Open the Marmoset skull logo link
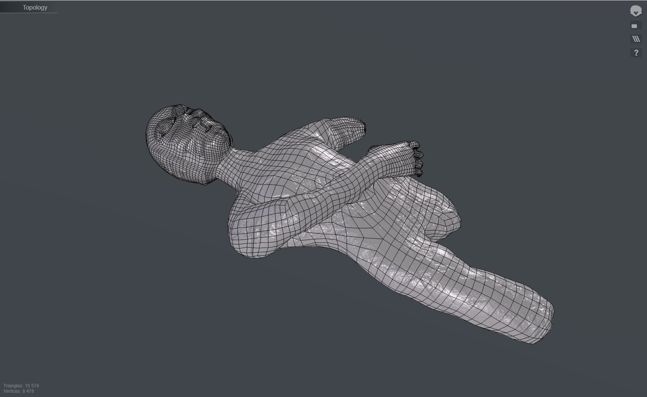The width and height of the screenshot is (647, 397). [635, 11]
